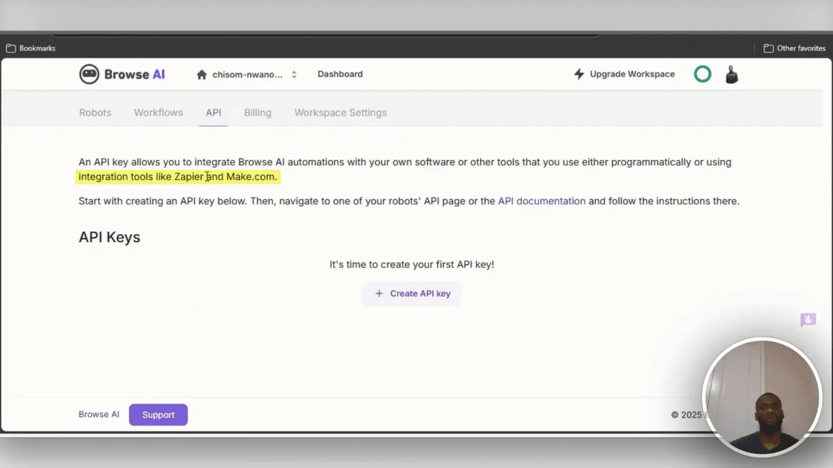Select the Billing tab
The height and width of the screenshot is (468, 833).
[257, 112]
